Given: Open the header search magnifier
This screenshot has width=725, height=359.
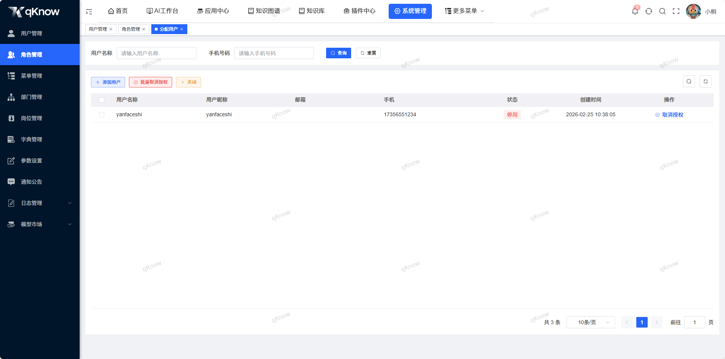Looking at the screenshot, I should click(x=662, y=11).
